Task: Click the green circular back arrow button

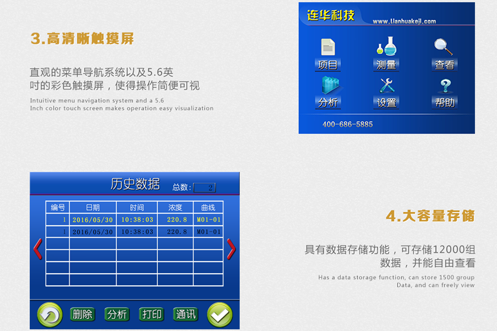Action: click(x=50, y=314)
